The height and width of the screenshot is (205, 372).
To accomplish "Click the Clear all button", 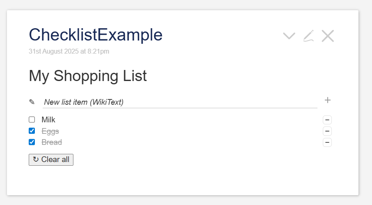I will point(51,160).
